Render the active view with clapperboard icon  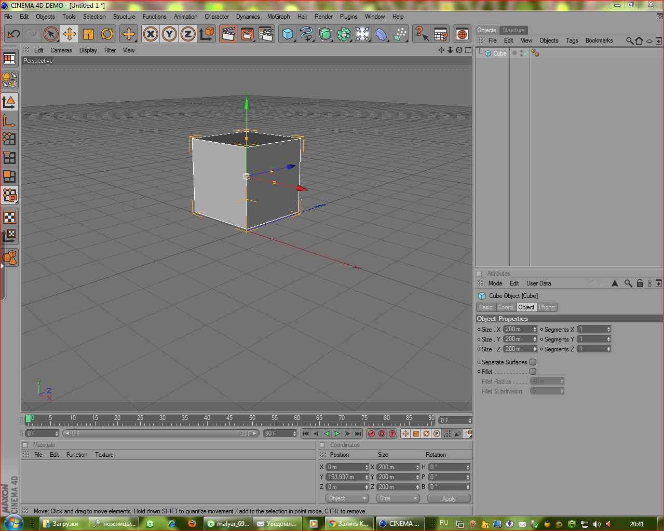click(x=228, y=34)
